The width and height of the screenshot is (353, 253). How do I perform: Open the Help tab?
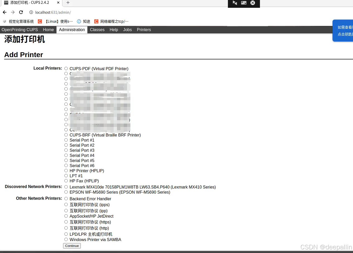point(114,30)
